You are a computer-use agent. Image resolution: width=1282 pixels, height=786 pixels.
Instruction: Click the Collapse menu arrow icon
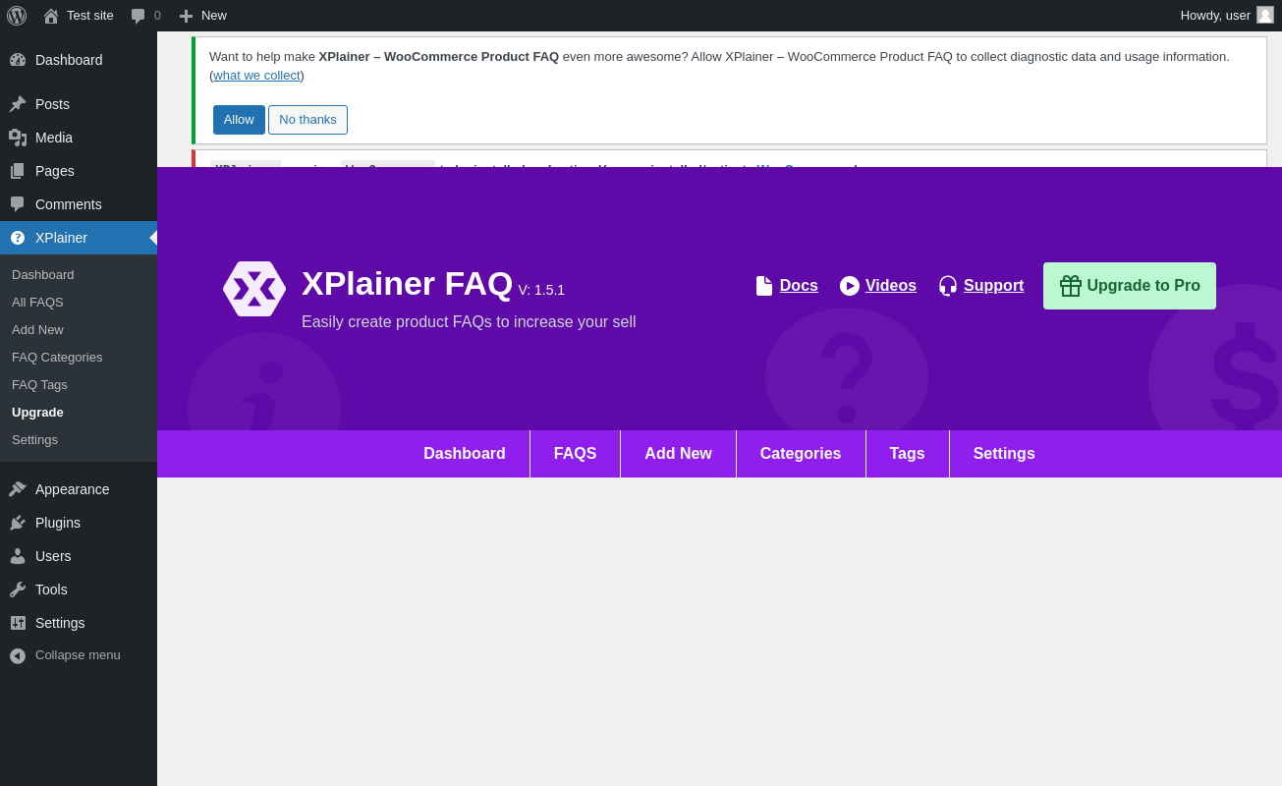[18, 655]
